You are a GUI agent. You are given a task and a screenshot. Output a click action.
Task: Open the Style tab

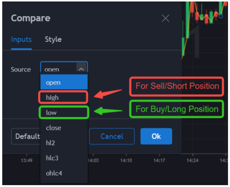click(53, 40)
